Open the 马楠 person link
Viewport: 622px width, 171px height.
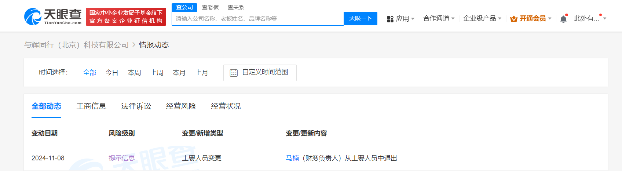pos(292,158)
